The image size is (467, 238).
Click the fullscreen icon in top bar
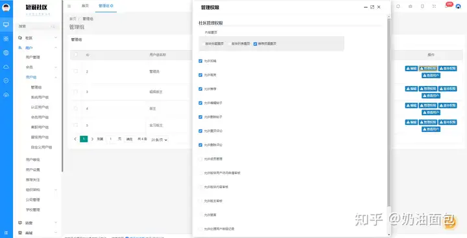[434, 6]
